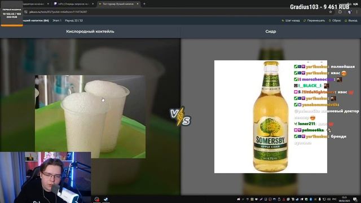Screen dimensions: 361x203
Task: Click the 'Раунд 22 / 32' round counter
Action: click(x=74, y=20)
